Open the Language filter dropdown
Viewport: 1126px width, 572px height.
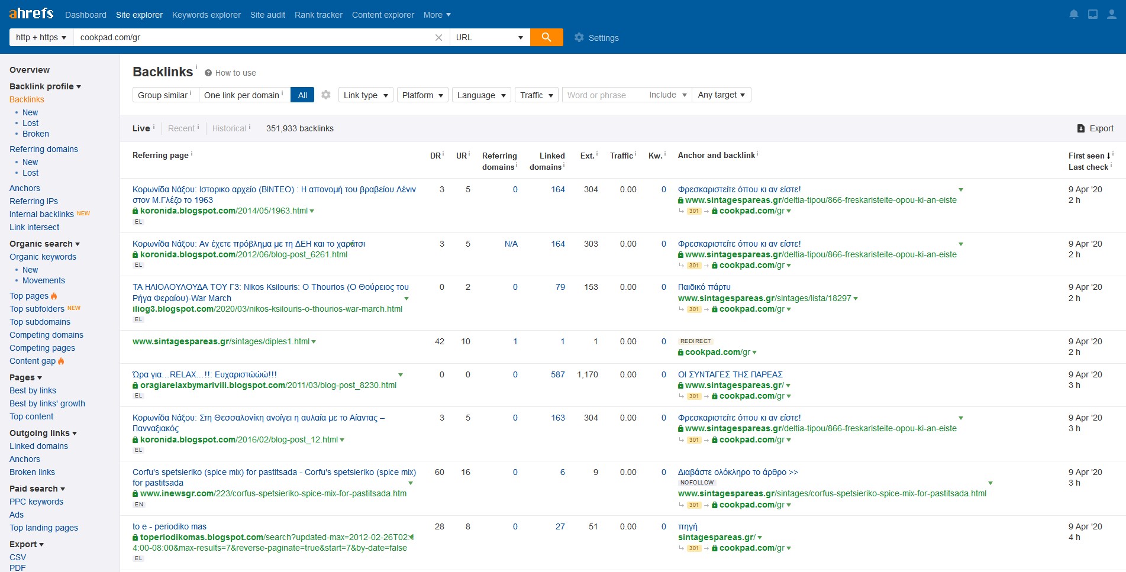(482, 95)
